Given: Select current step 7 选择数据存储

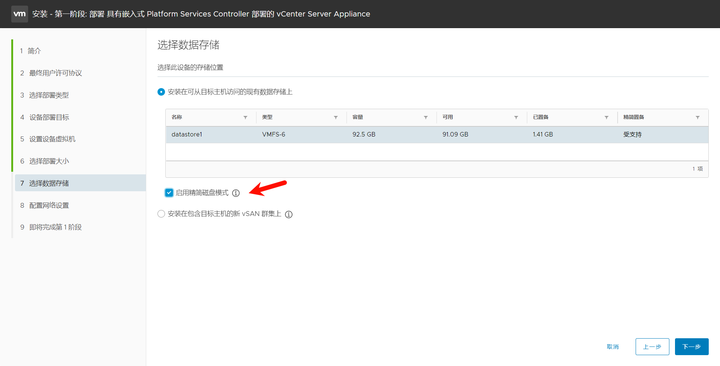Looking at the screenshot, I should [x=80, y=183].
